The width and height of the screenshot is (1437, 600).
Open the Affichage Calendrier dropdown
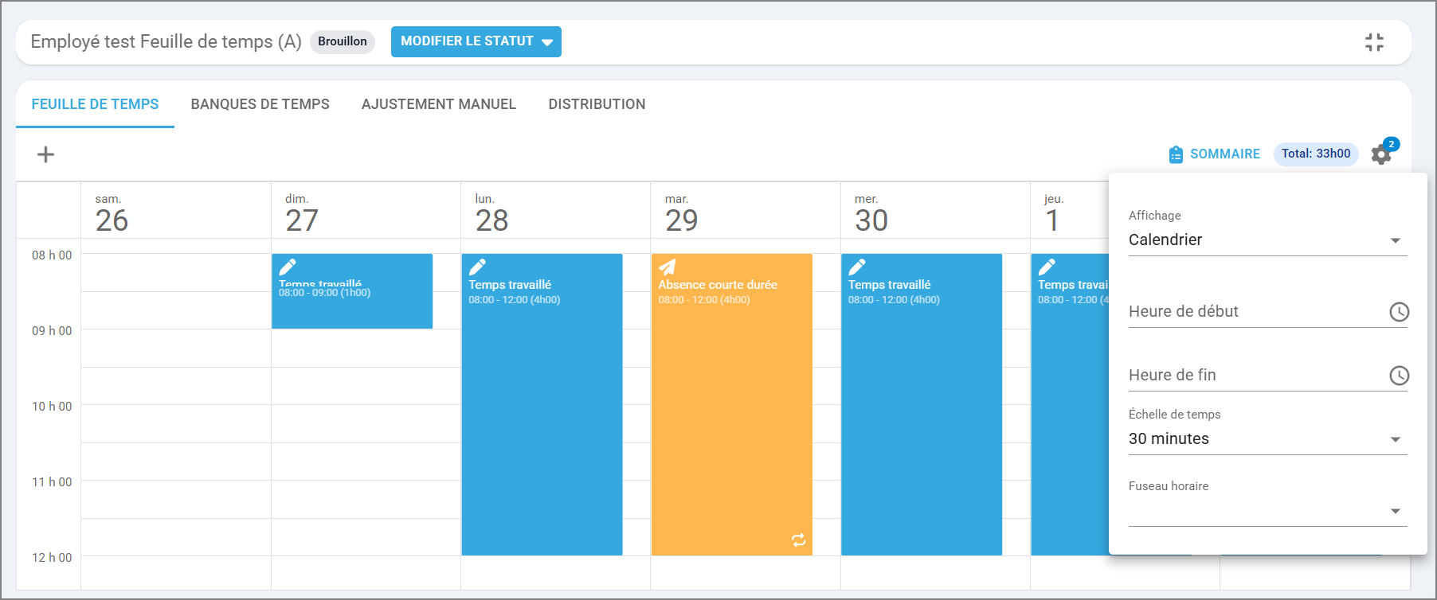tap(1268, 240)
